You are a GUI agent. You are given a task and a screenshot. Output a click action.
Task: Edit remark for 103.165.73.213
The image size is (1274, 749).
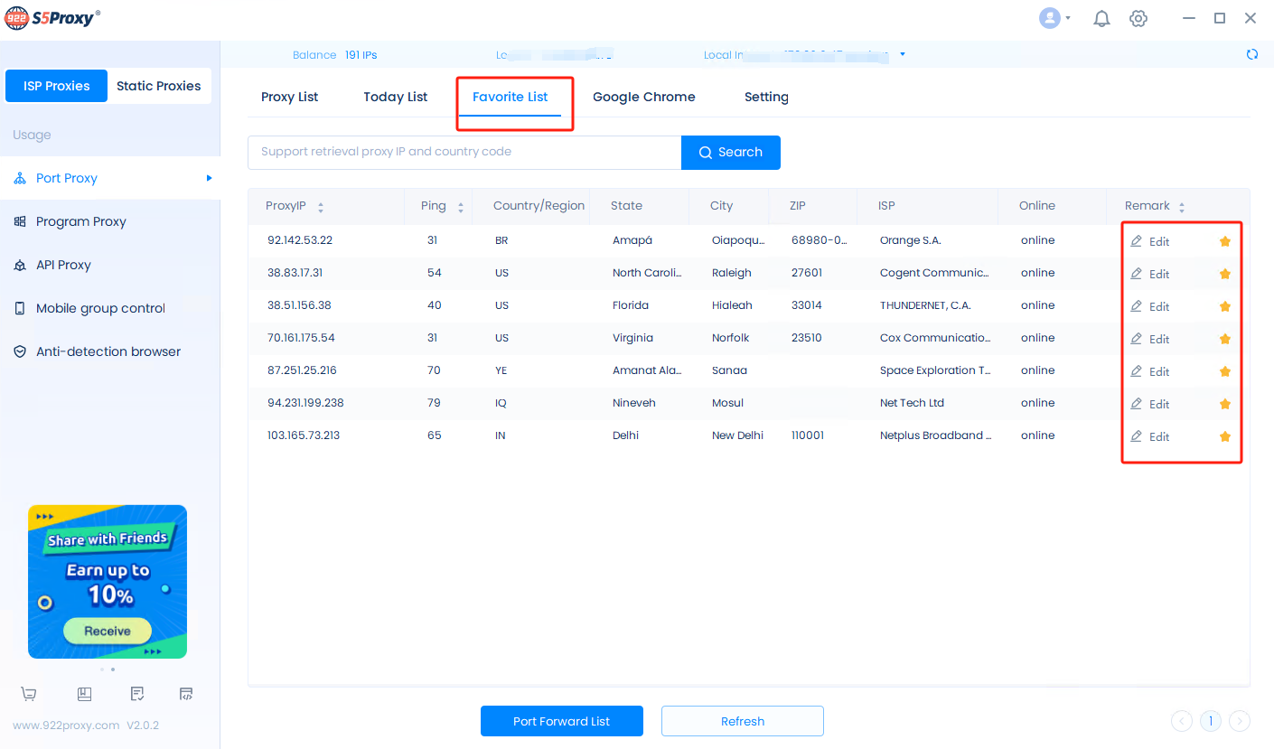coord(1150,436)
